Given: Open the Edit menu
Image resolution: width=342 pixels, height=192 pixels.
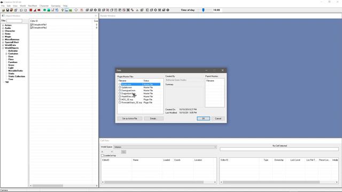Looking at the screenshot, I should (x=9, y=6).
